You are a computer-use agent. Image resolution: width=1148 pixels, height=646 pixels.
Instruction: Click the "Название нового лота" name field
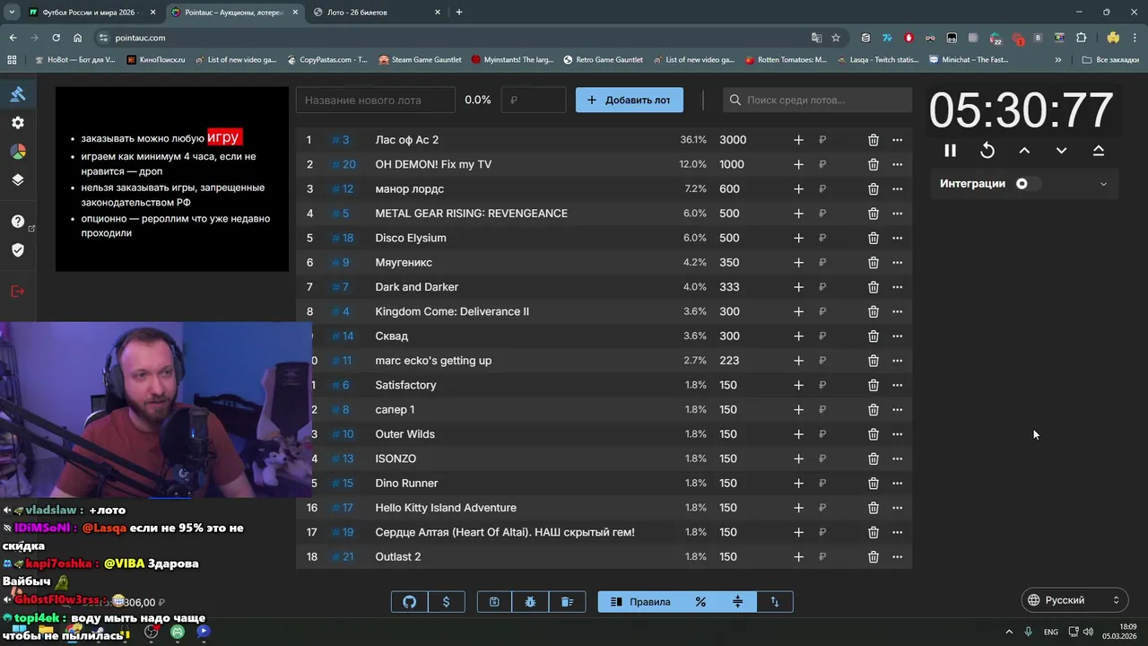point(376,100)
